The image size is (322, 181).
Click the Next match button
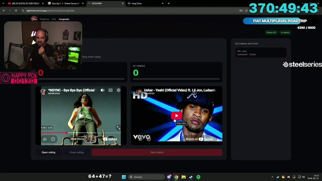[x=157, y=152]
